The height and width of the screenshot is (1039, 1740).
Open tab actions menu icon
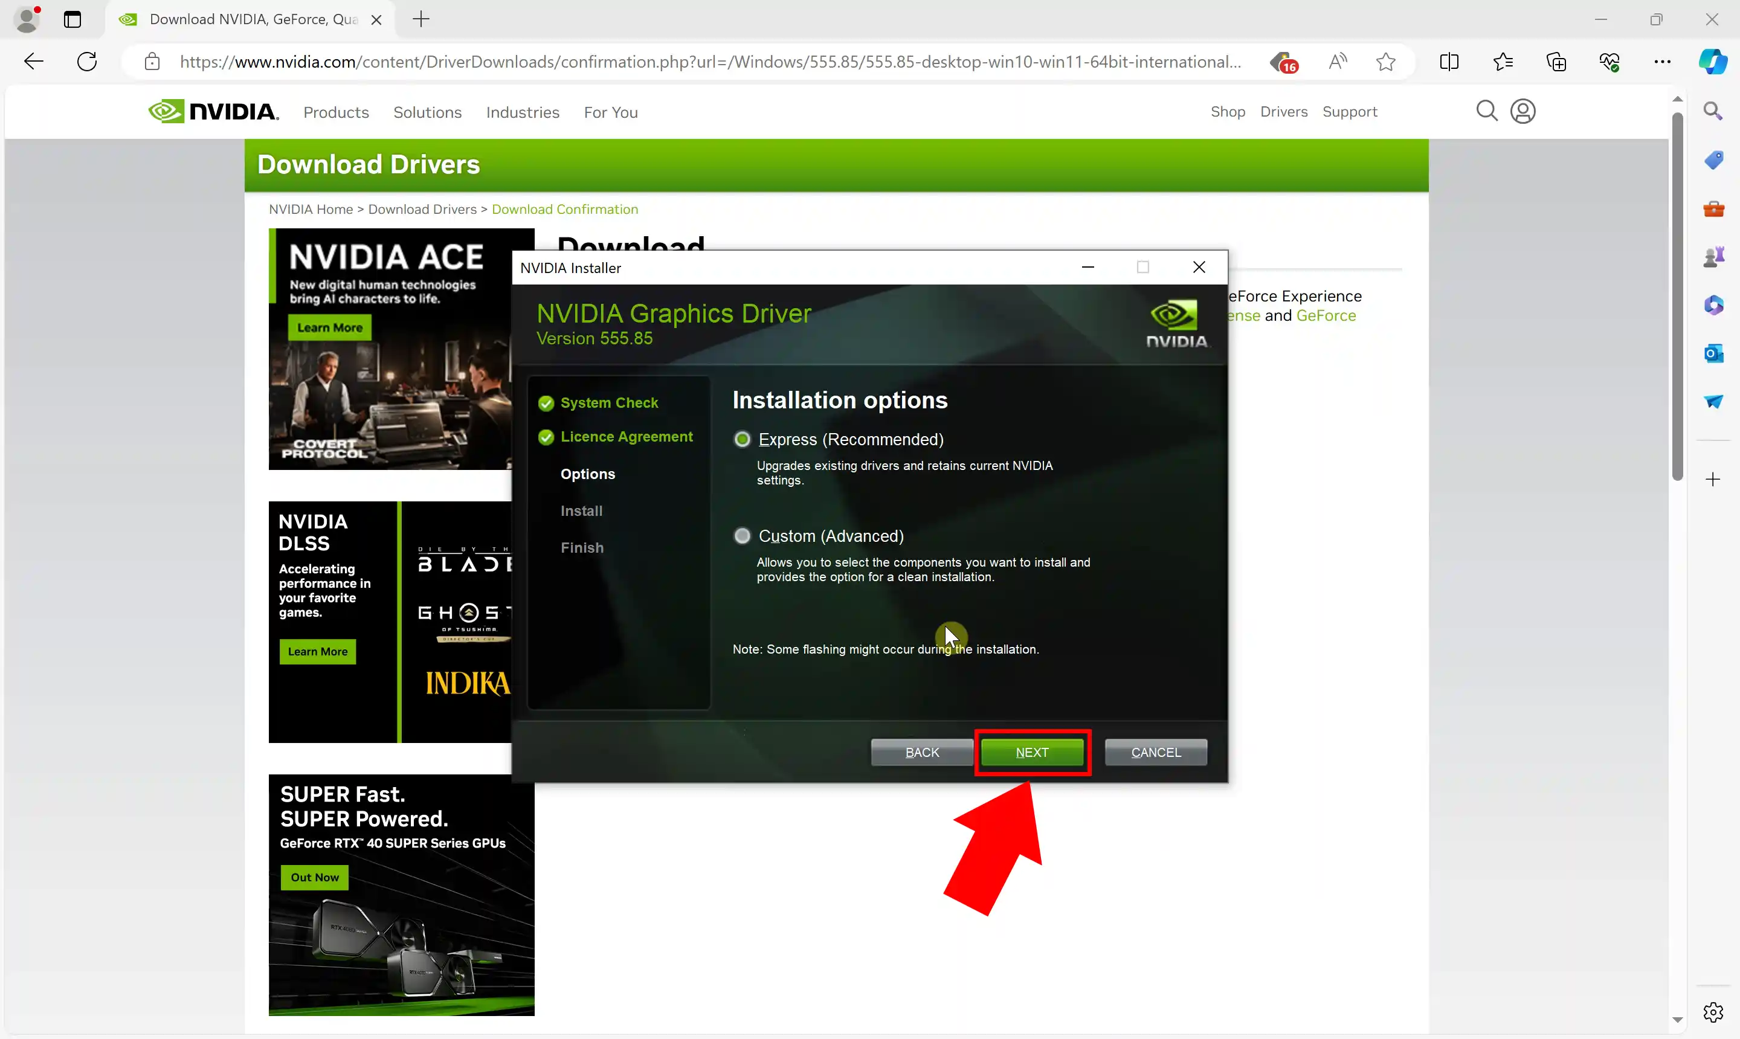[x=72, y=19]
